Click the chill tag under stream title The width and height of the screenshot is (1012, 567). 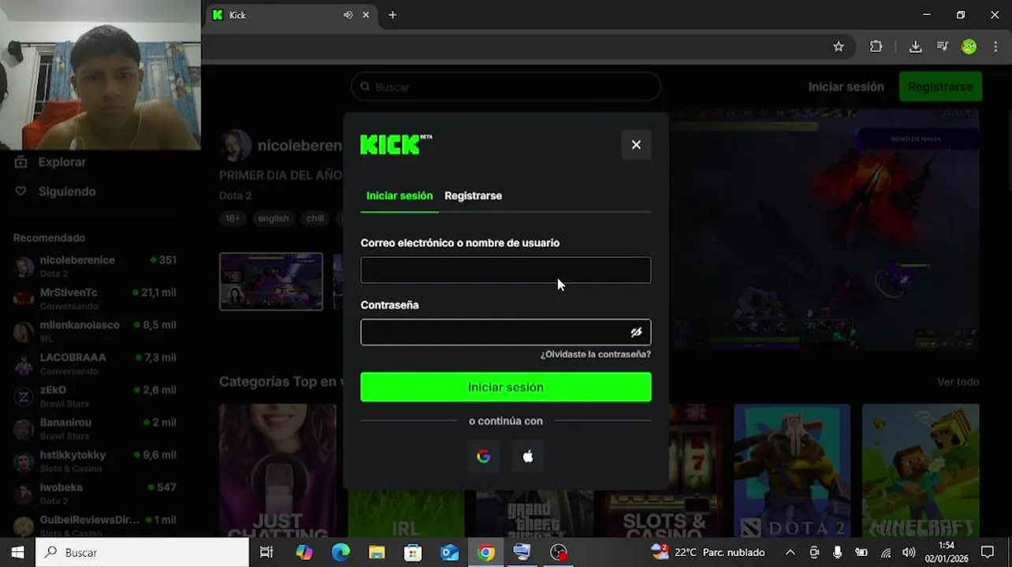(x=315, y=218)
